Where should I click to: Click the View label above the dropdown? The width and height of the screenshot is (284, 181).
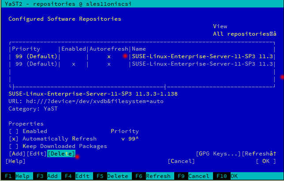pos(220,26)
